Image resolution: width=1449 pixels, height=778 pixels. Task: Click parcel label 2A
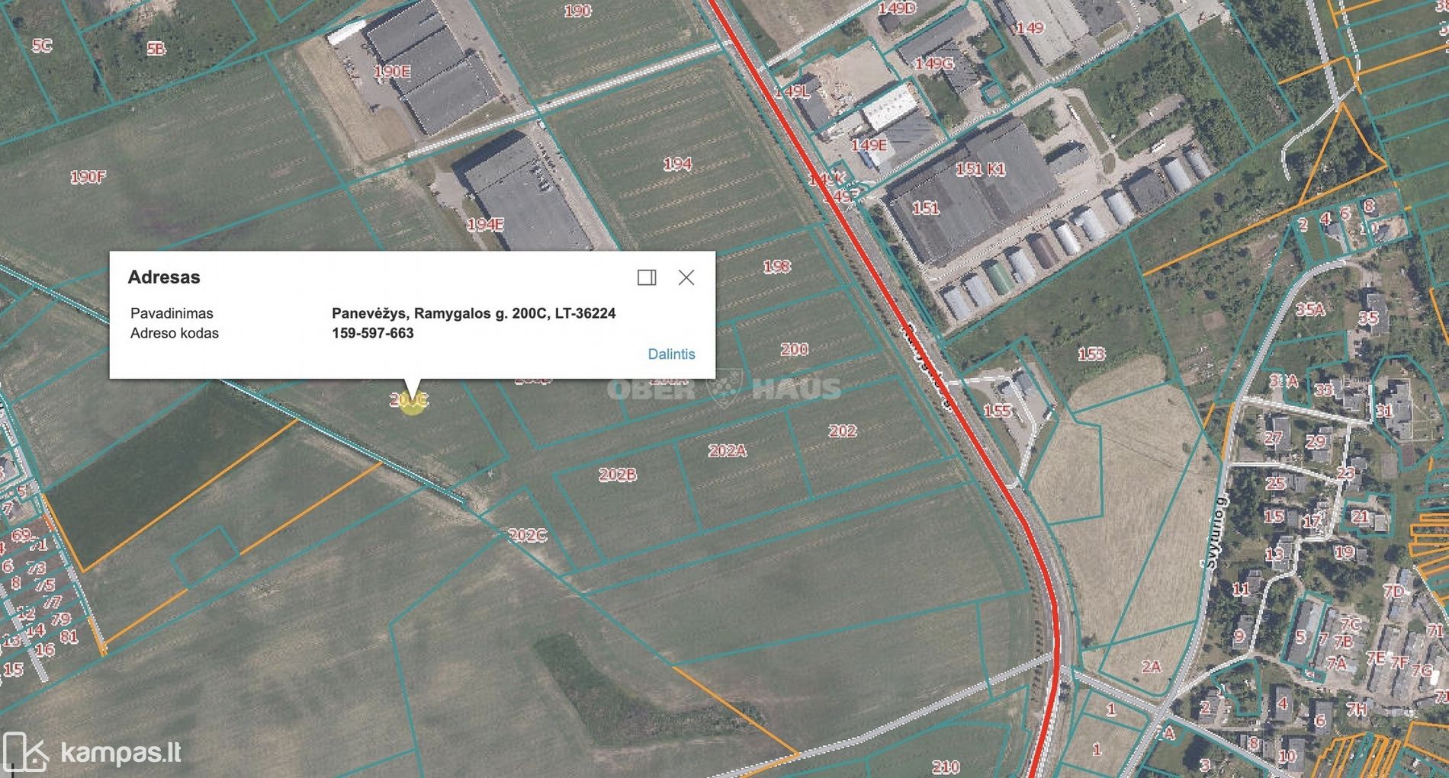pyautogui.click(x=1151, y=667)
